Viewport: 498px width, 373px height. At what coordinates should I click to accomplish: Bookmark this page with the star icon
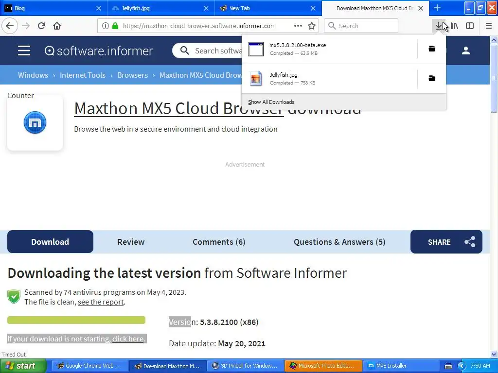[312, 26]
